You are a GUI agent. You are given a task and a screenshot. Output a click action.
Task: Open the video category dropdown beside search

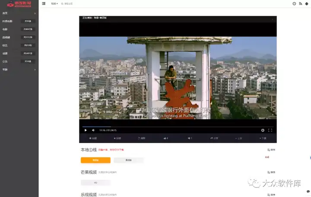[54, 3]
